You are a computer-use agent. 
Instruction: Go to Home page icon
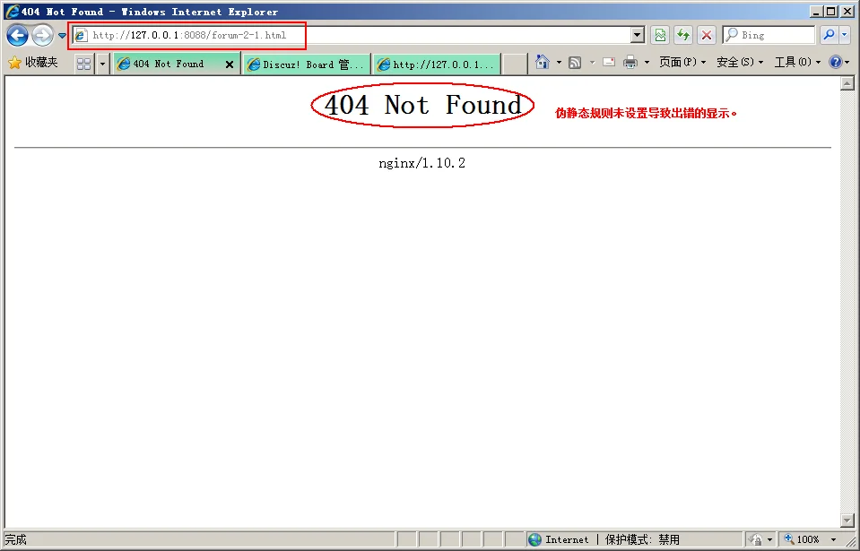[x=543, y=62]
